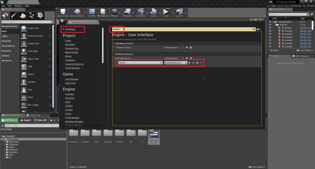Expand the Blueprints folder in content tree
315x169 pixels.
(x=5, y=142)
